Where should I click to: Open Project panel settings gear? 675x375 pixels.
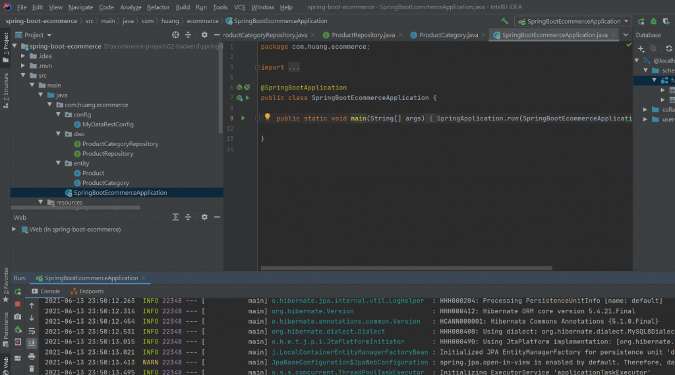coord(204,35)
